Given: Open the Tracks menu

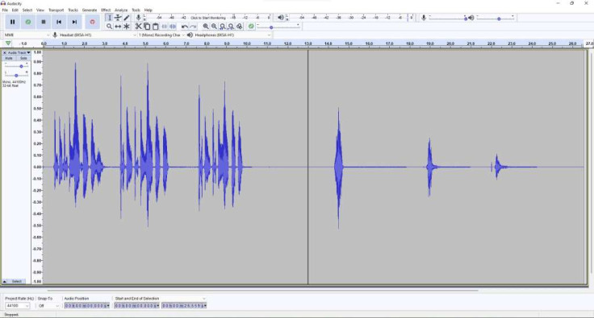Looking at the screenshot, I should [73, 10].
